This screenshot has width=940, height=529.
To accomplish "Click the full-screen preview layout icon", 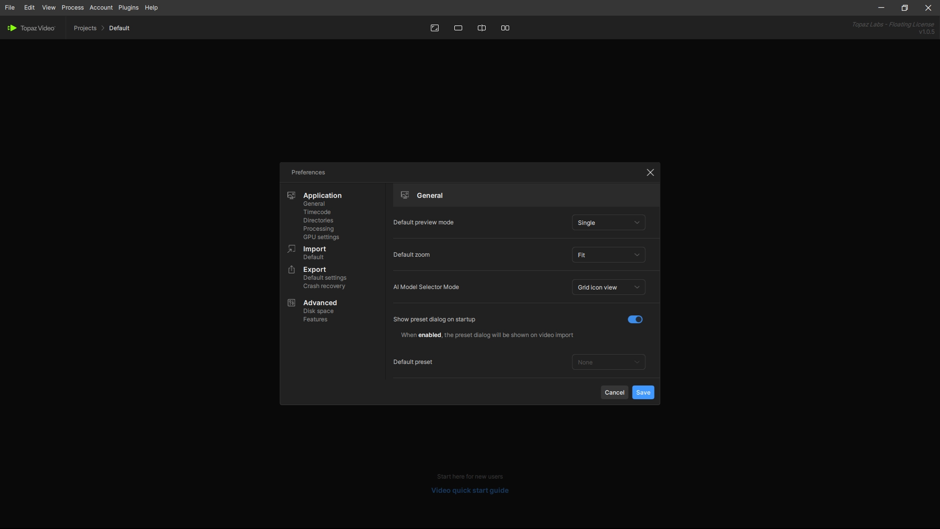I will click(x=435, y=28).
